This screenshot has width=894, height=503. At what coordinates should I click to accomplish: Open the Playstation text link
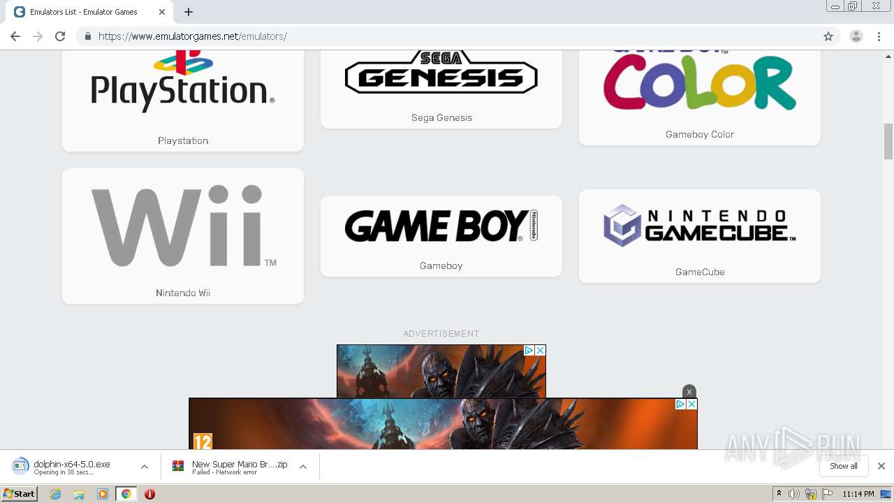coord(183,140)
